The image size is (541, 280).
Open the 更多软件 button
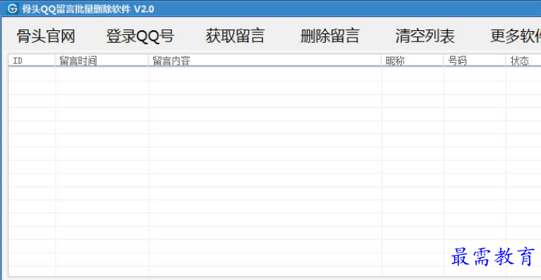pyautogui.click(x=516, y=36)
